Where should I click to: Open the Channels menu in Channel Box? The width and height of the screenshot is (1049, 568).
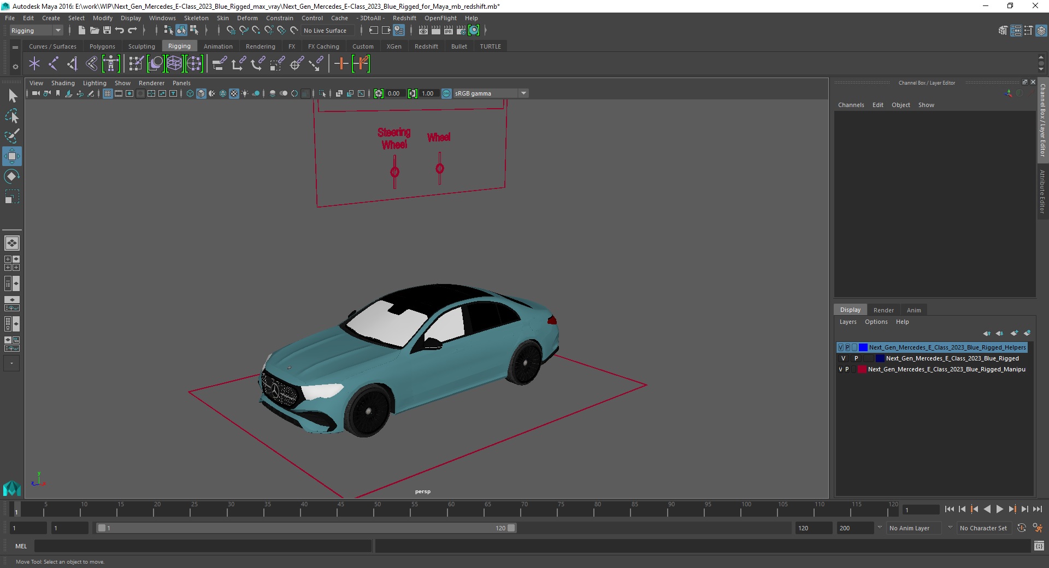coord(851,105)
